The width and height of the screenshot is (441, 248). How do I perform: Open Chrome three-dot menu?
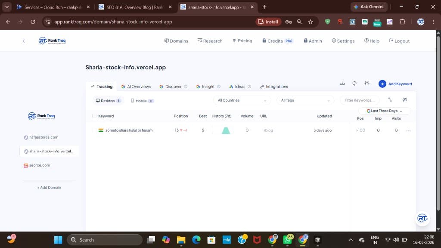pos(433,22)
